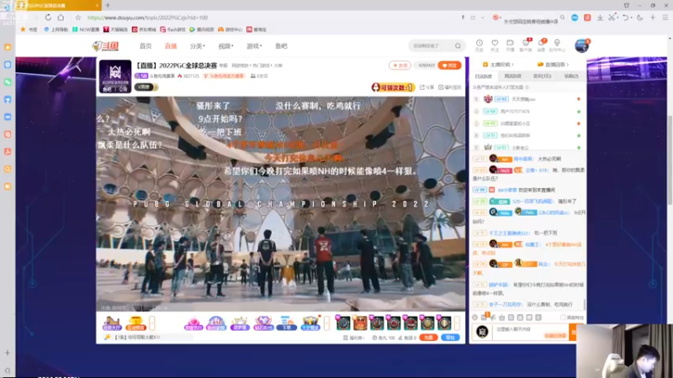This screenshot has width=673, height=378.
Task: Click the search magnifier in Douyu search box
Action: click(x=458, y=46)
